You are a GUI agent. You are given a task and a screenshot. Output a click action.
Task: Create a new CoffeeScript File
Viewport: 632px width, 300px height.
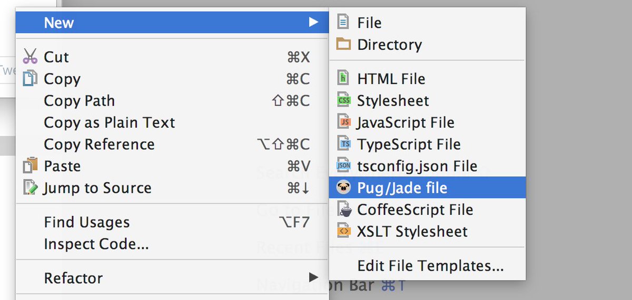pyautogui.click(x=427, y=210)
